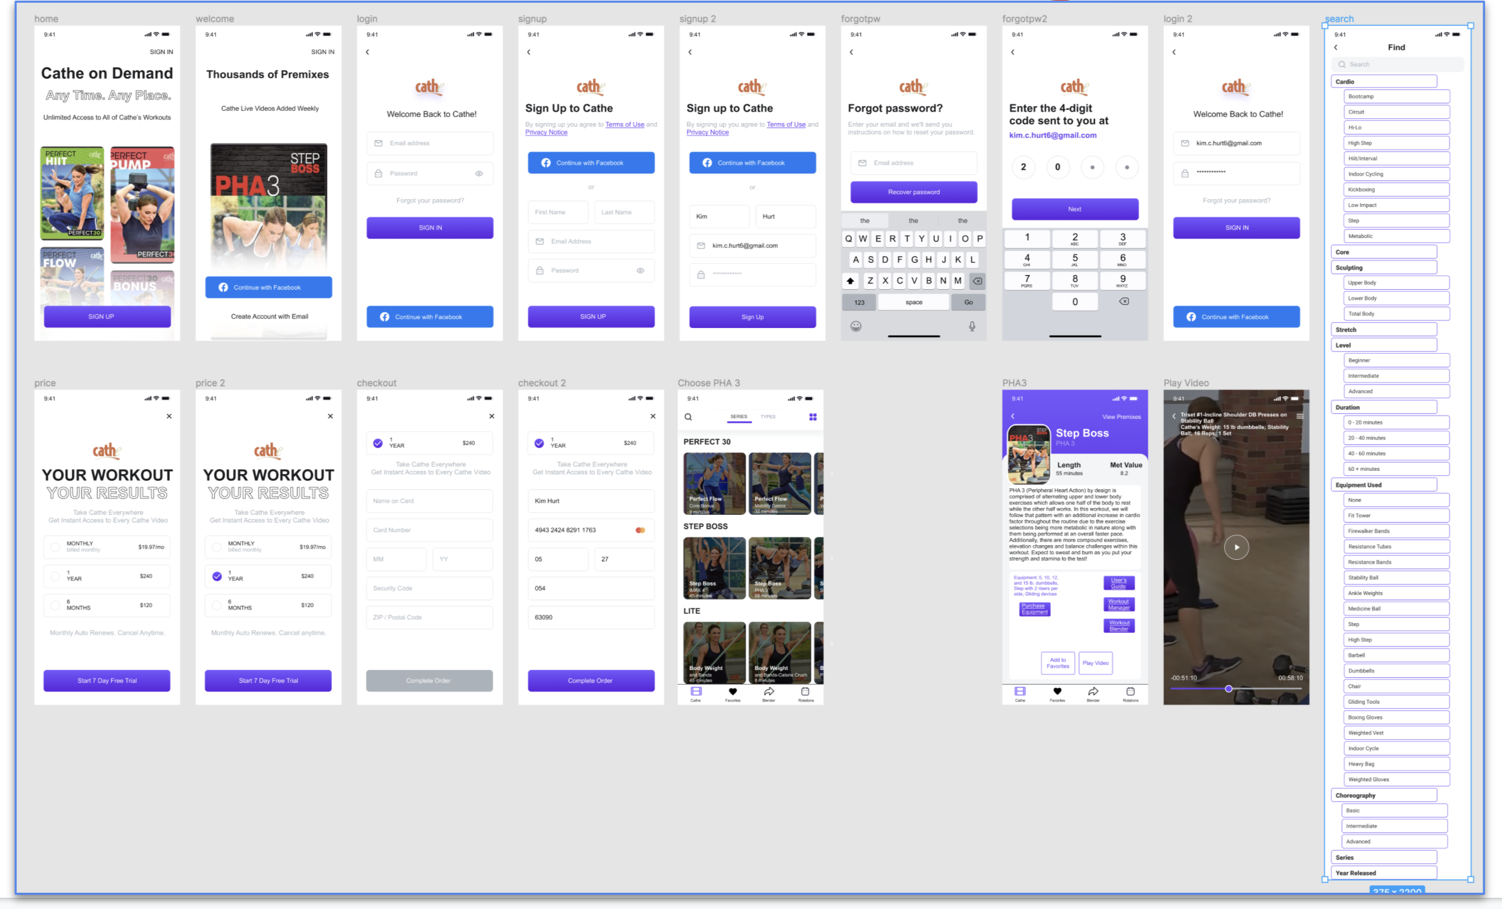Select the 1 YEAR $240 plan radio button
1502x909 pixels.
coord(55,576)
